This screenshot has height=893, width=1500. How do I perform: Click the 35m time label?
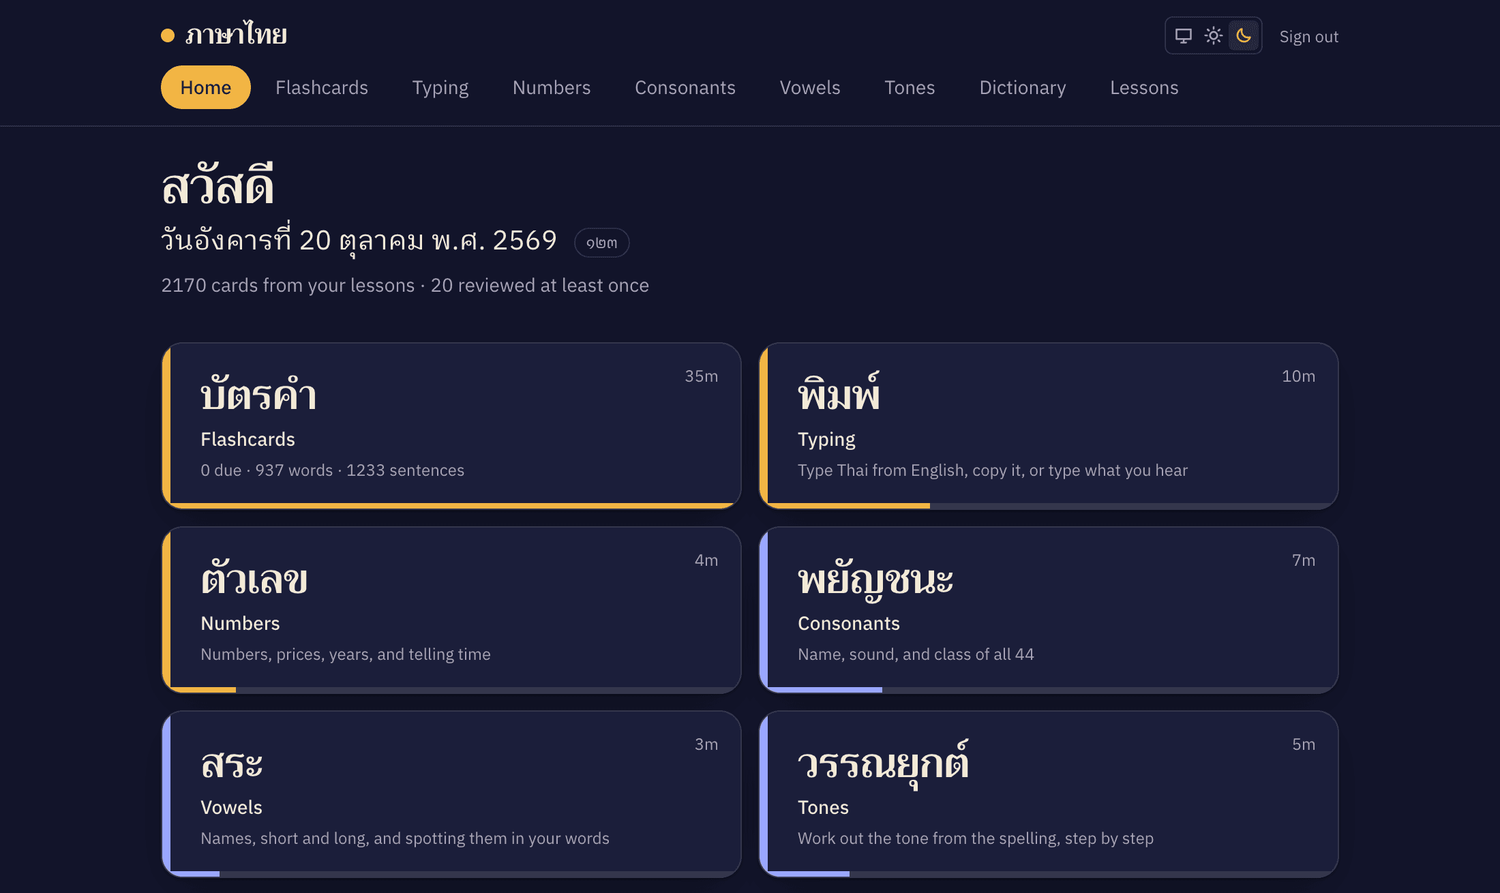coord(702,376)
